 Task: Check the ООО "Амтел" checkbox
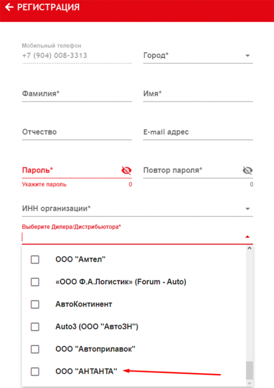click(35, 259)
